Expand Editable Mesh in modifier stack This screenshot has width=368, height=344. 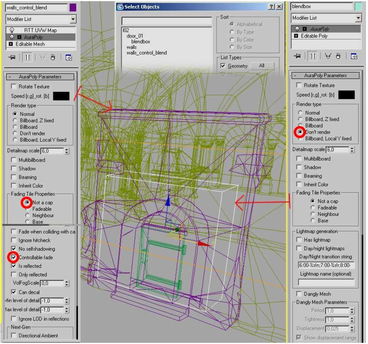[x=11, y=44]
